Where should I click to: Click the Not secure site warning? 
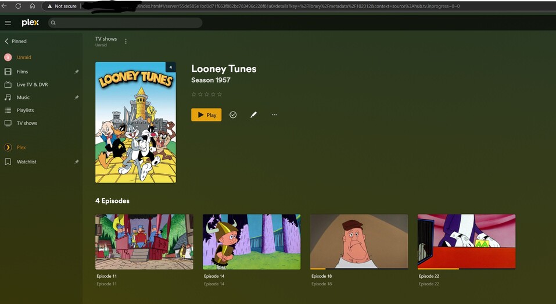click(62, 6)
